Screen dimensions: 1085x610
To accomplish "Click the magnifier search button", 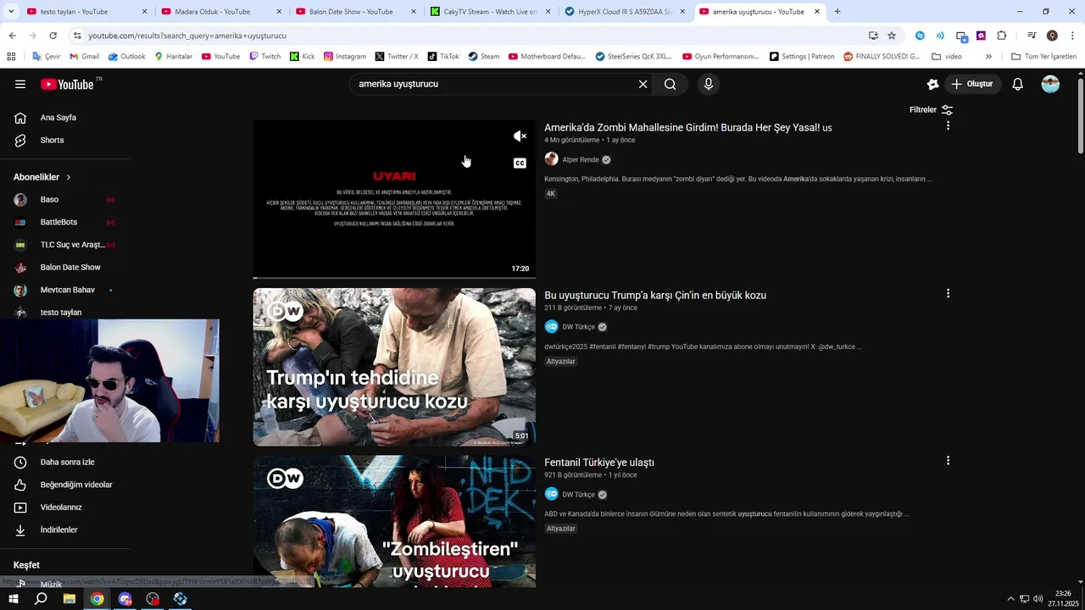I will 670,84.
